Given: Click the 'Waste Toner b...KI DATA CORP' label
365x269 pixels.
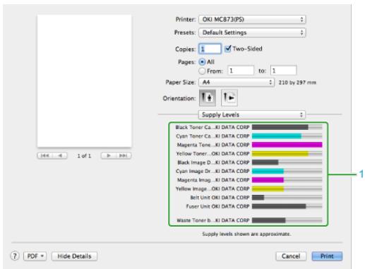Looking at the screenshot, I should tap(213, 220).
